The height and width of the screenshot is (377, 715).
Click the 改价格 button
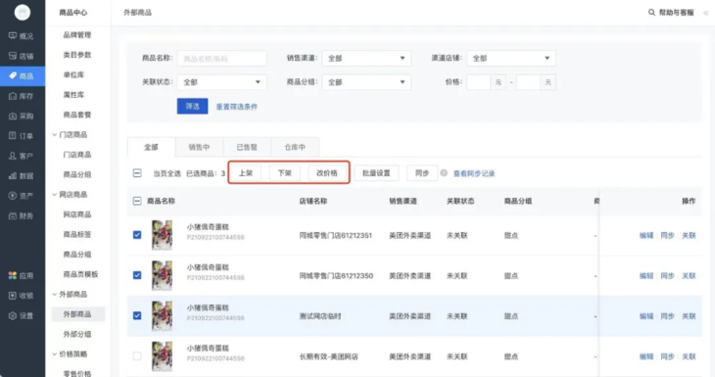coord(327,173)
